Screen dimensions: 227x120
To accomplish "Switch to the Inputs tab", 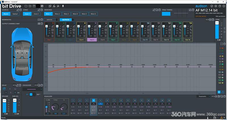I will coord(49,20).
